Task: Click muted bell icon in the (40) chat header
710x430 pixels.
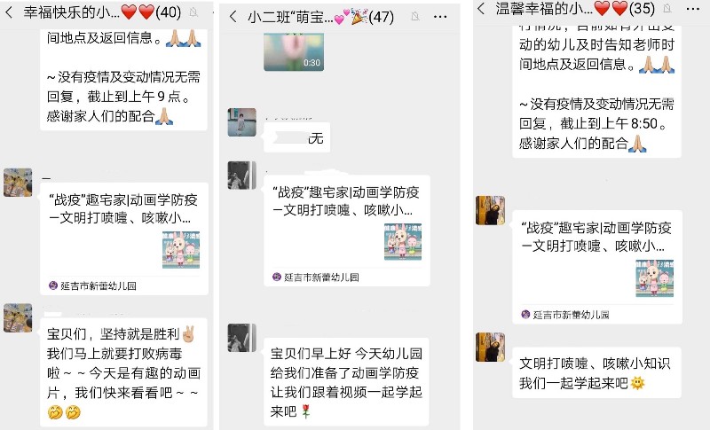Action: [193, 12]
